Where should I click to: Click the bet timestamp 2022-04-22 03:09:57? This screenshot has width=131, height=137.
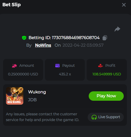(x=83, y=45)
